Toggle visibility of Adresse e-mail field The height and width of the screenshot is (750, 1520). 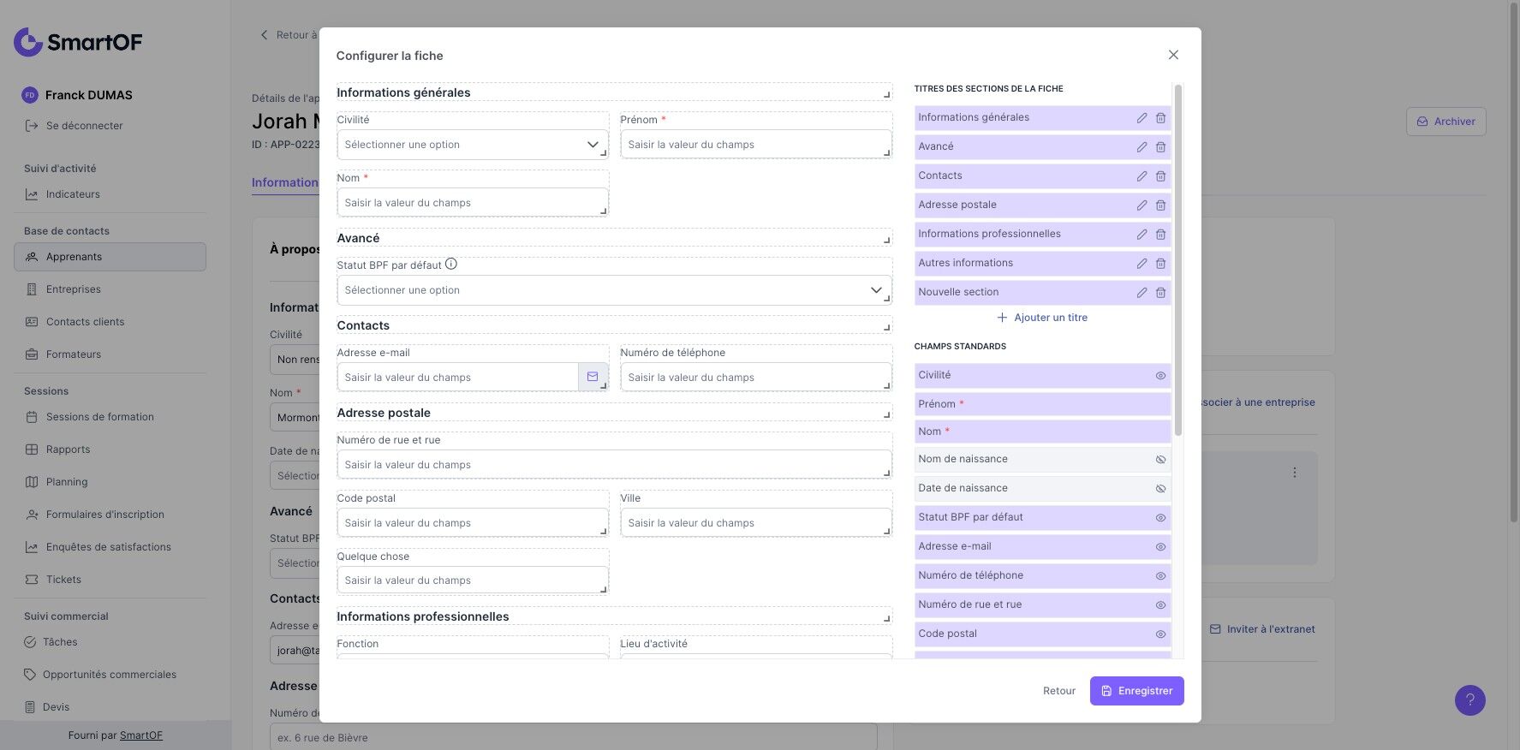coord(1160,547)
